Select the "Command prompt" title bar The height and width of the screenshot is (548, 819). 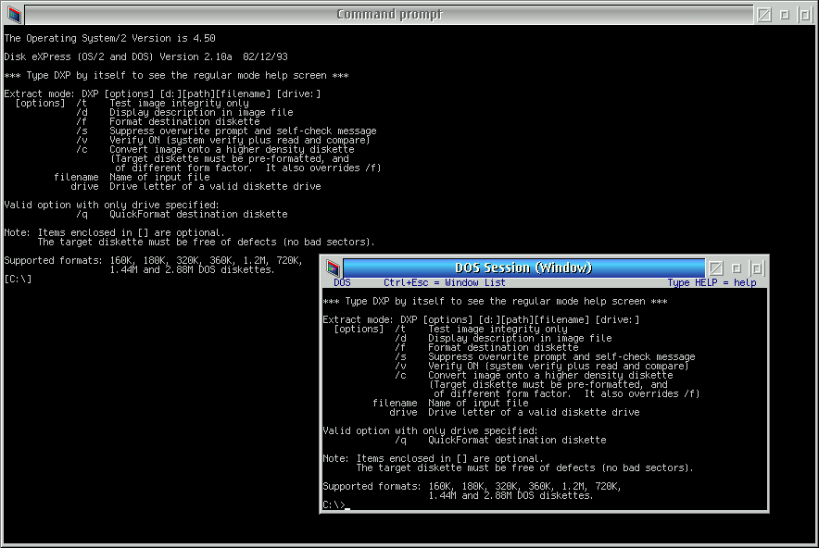[x=389, y=15]
